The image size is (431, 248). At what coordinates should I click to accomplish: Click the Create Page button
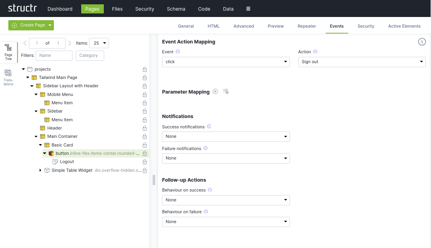(x=27, y=25)
